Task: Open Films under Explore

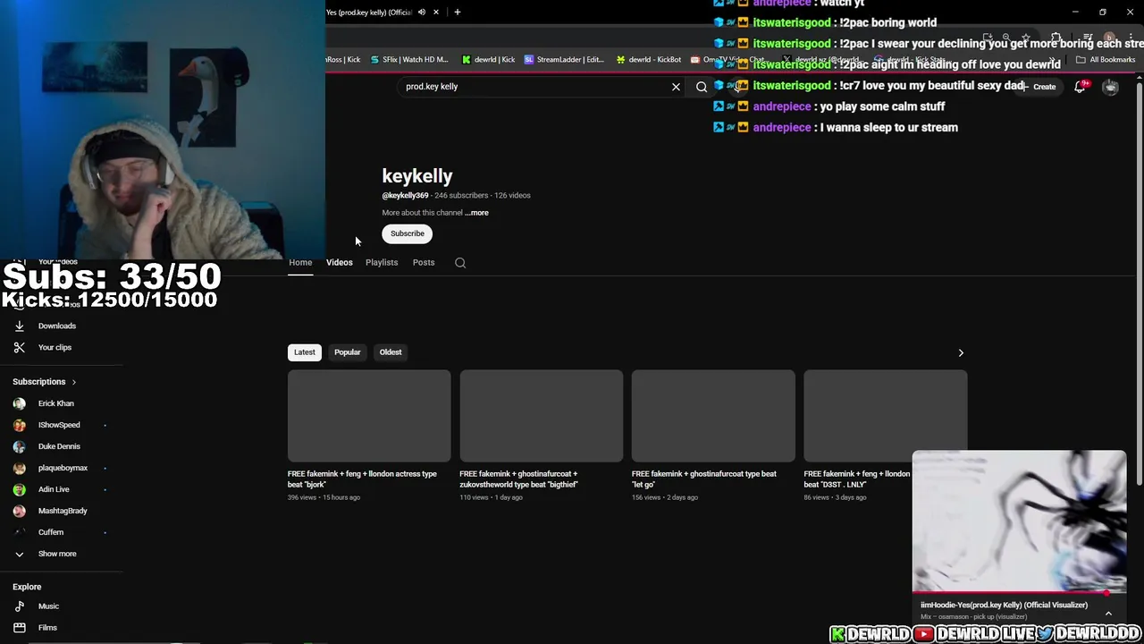Action: click(47, 628)
